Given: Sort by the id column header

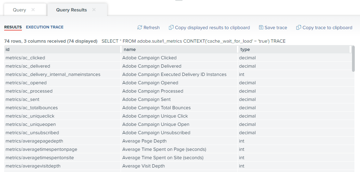Looking at the screenshot, I should pos(62,50).
